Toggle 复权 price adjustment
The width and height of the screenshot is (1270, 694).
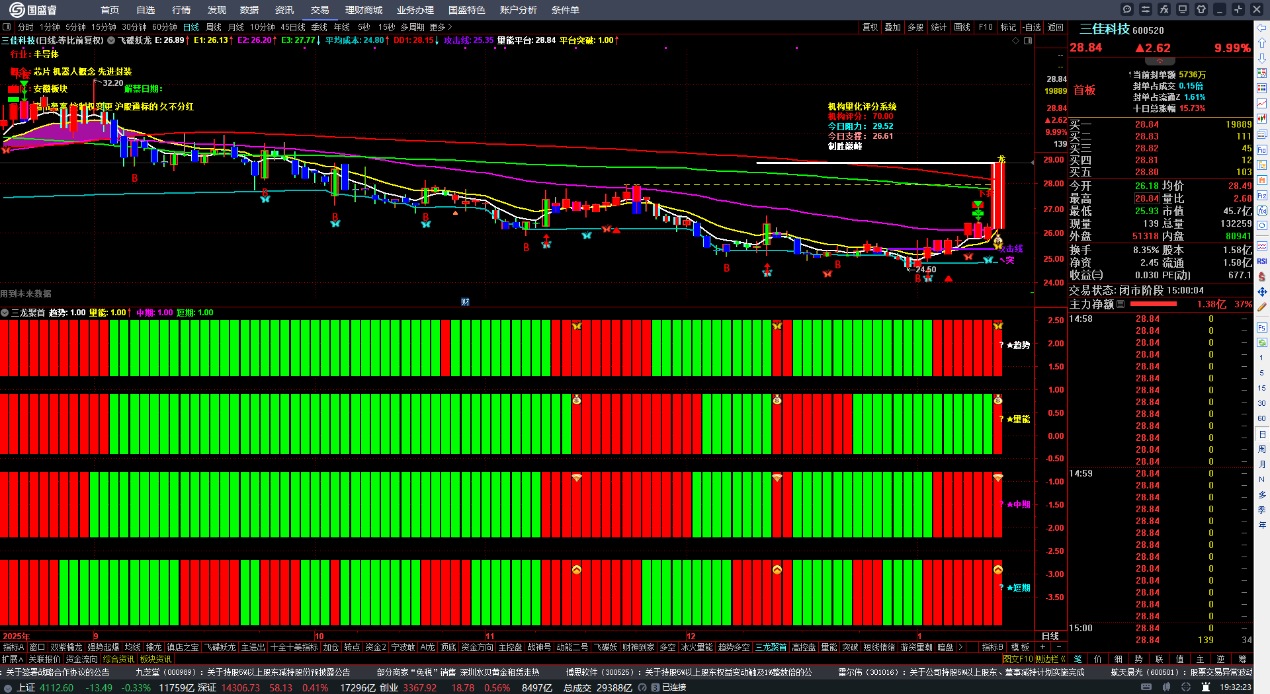click(870, 27)
